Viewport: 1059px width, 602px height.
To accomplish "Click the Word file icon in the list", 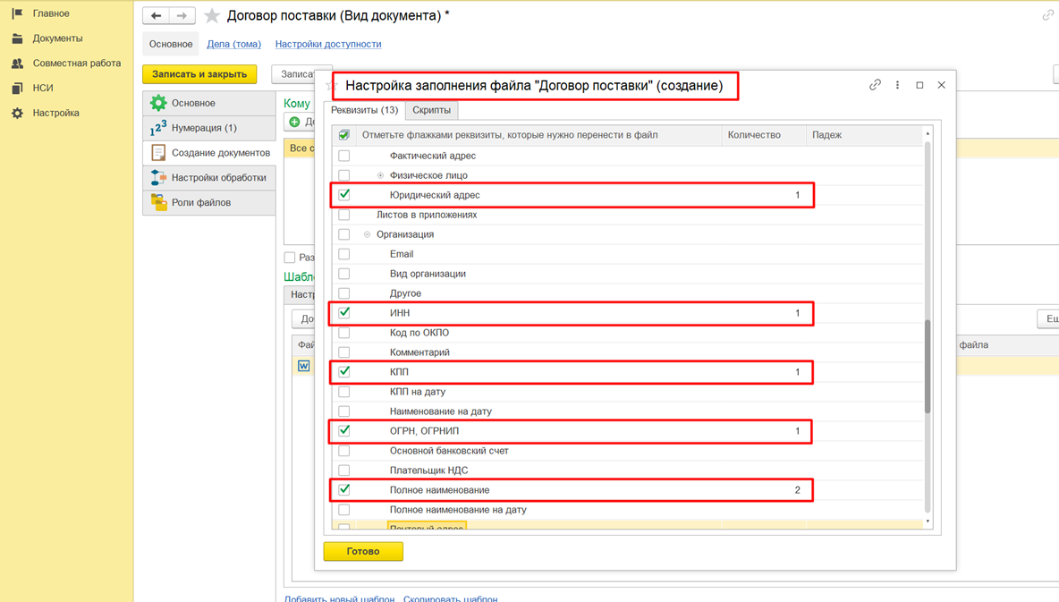I will 304,366.
